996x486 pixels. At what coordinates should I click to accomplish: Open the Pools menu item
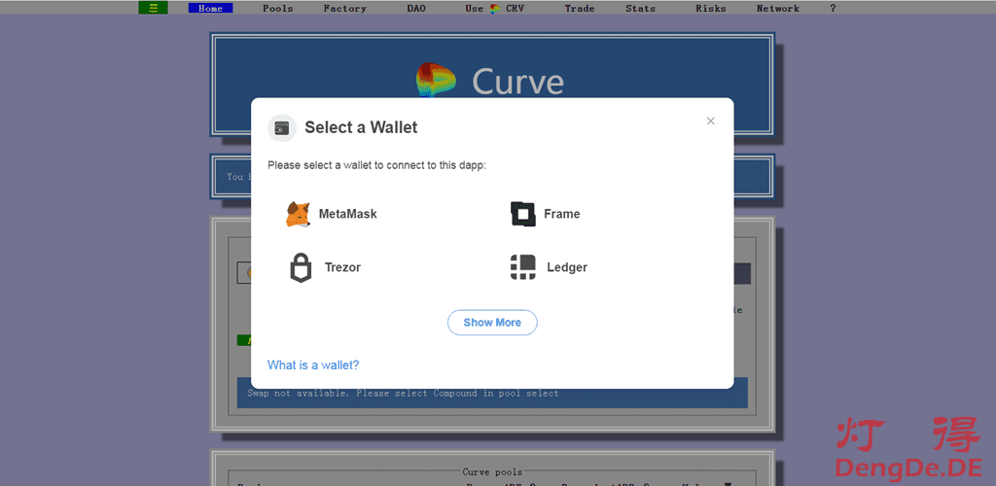277,9
